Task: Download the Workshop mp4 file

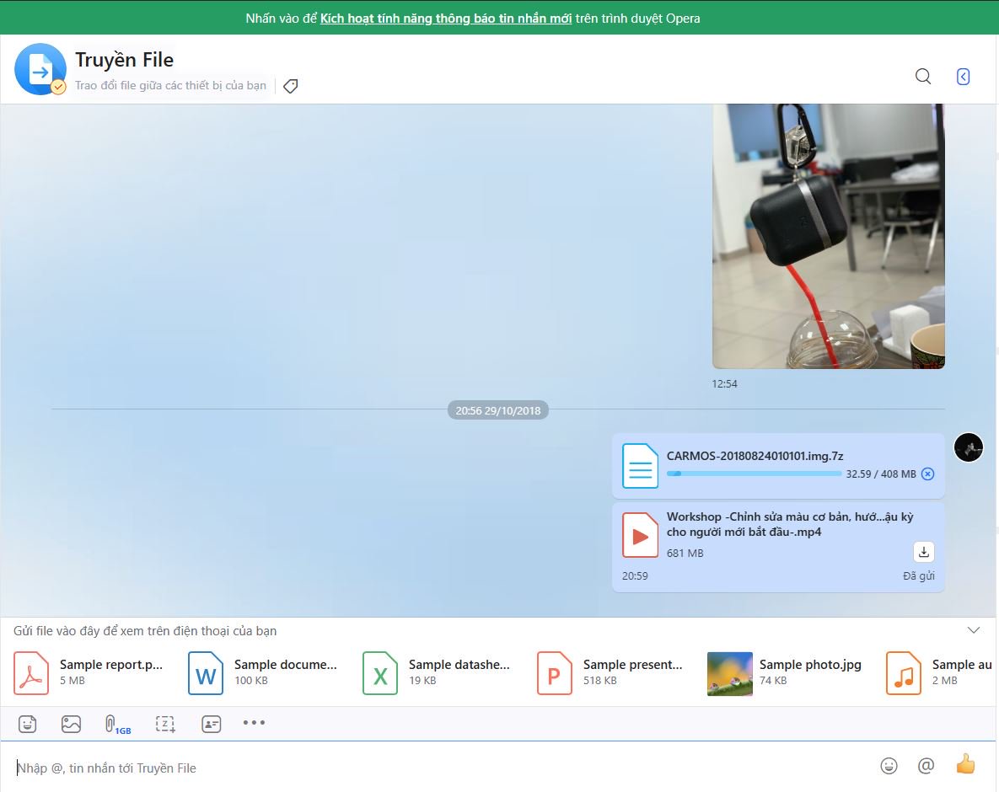Action: pyautogui.click(x=923, y=552)
